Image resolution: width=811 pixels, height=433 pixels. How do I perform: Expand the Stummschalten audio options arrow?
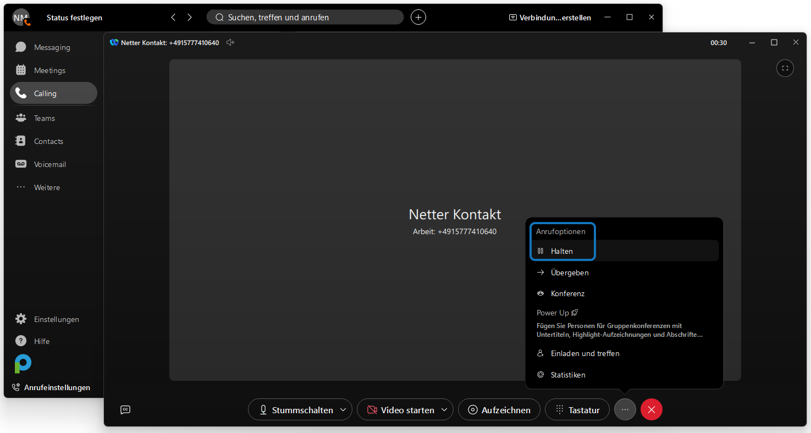point(343,410)
